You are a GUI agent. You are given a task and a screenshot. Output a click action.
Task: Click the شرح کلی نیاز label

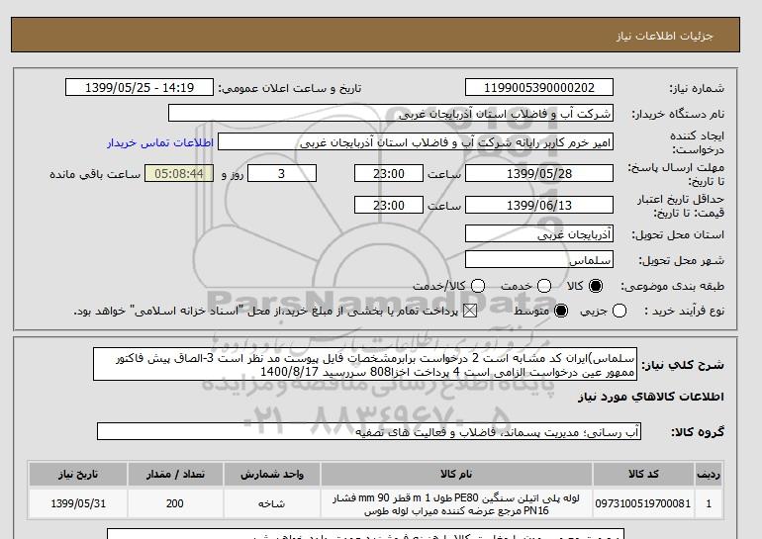(x=683, y=365)
